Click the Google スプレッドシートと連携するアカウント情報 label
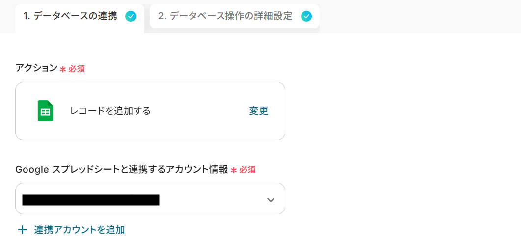The height and width of the screenshot is (241, 521). tap(122, 169)
